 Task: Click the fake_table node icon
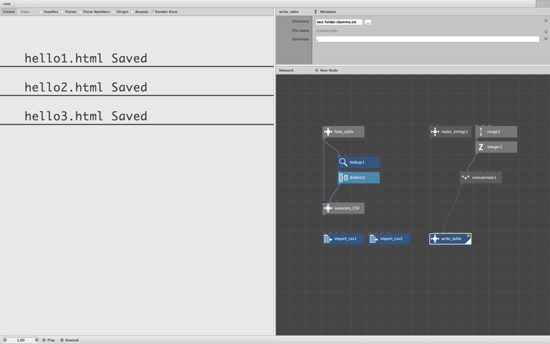click(328, 132)
